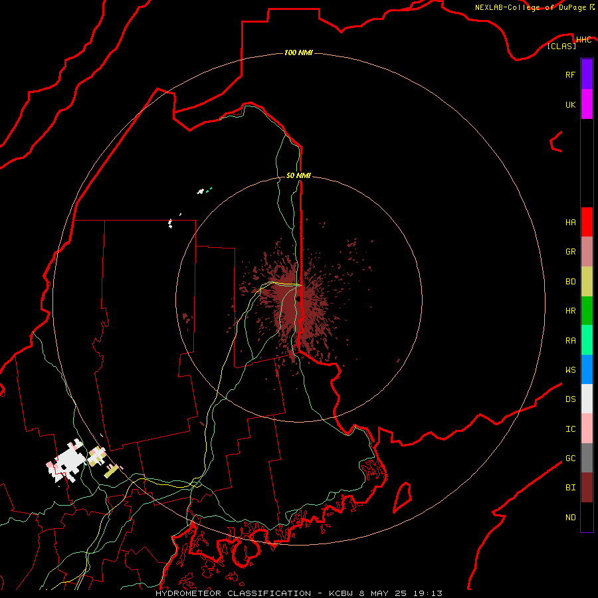Select the GR graupel color swatch

[x=587, y=252]
